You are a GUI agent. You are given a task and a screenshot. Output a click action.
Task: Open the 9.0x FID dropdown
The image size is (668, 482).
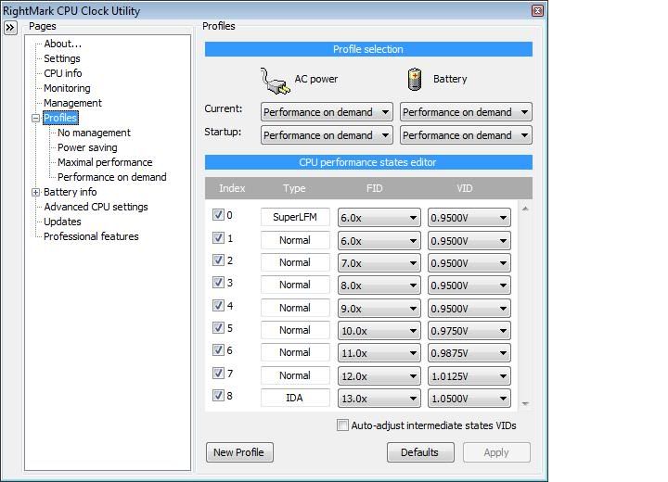(379, 309)
